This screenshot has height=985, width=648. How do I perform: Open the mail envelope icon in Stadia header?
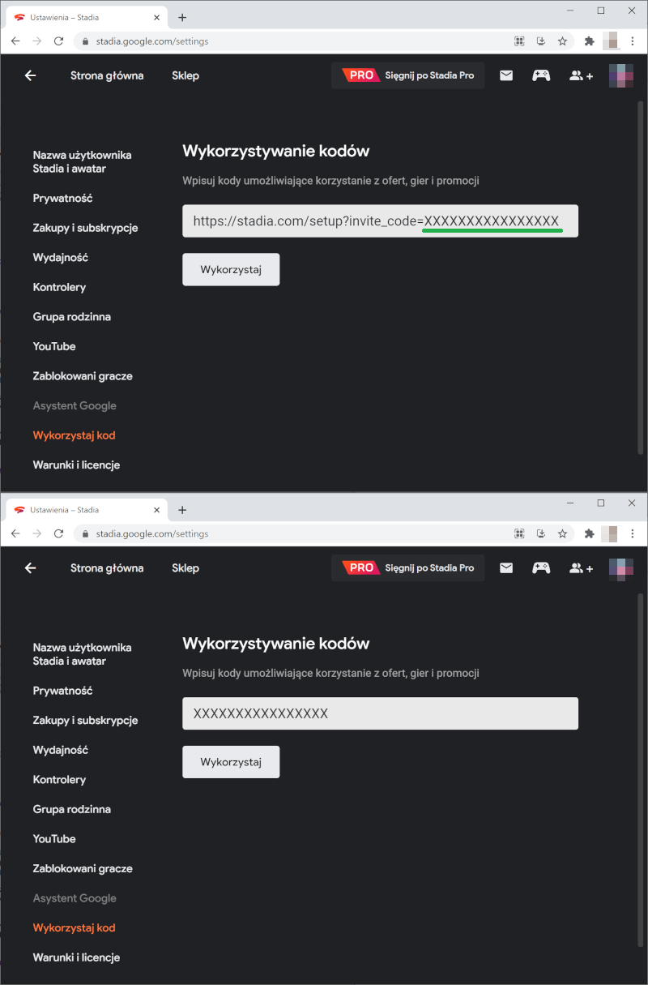coord(506,75)
